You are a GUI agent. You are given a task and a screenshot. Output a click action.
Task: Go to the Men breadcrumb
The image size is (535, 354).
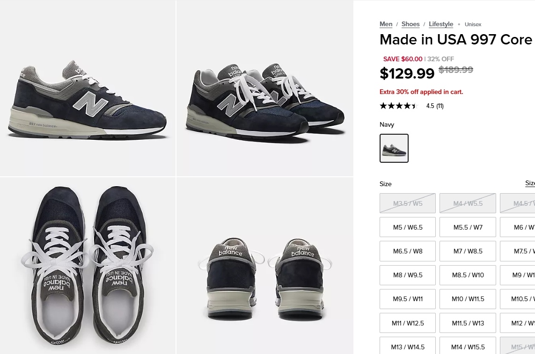[x=386, y=24]
